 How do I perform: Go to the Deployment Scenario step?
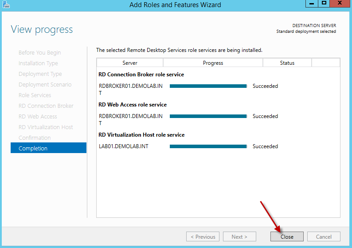coord(45,84)
